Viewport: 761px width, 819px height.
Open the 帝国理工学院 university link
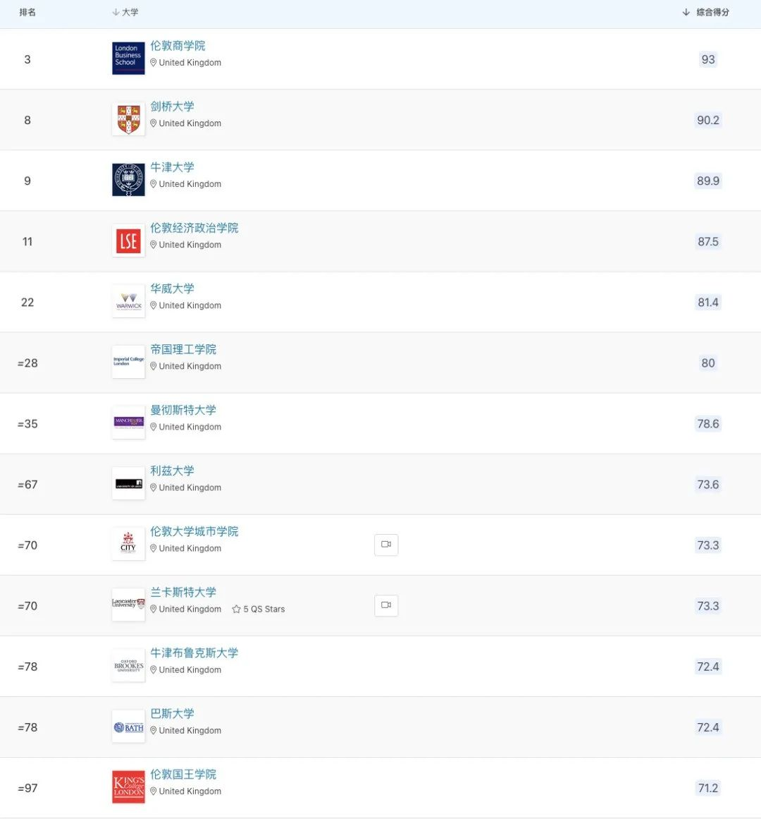[x=183, y=349]
